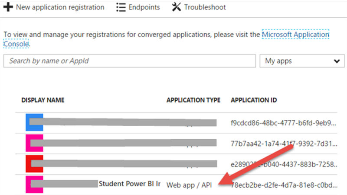Sort by the DISPLAY NAME column header
The image size is (347, 195).
[x=43, y=100]
